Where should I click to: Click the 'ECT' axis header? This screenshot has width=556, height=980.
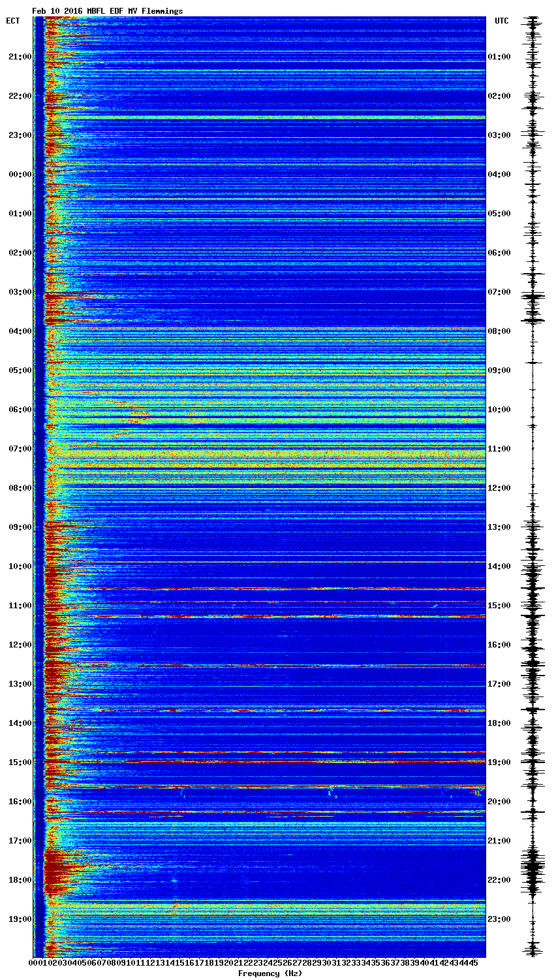(13, 21)
